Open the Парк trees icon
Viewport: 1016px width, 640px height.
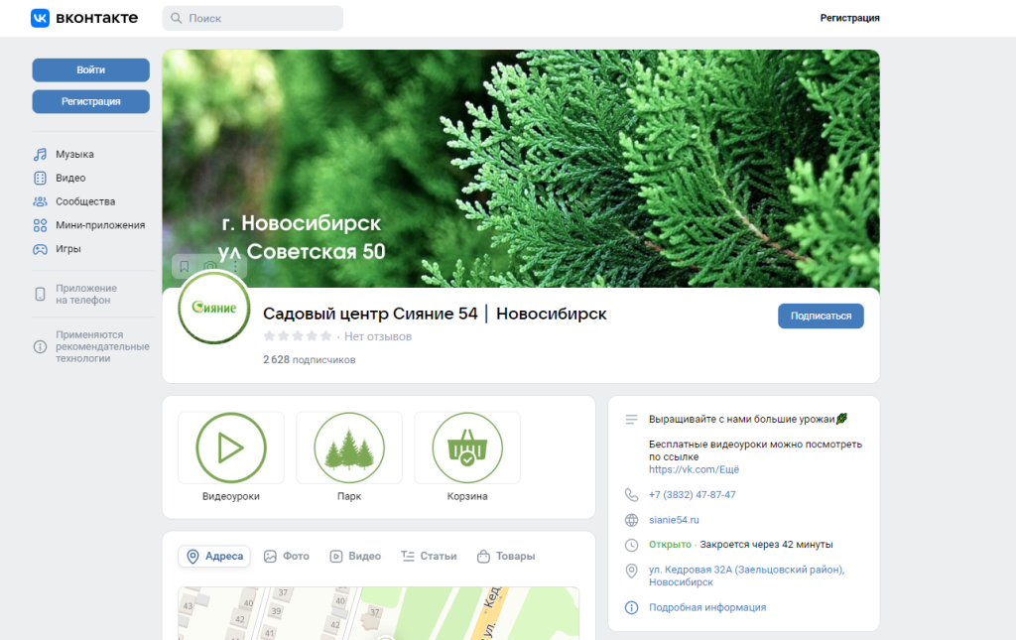pyautogui.click(x=349, y=448)
